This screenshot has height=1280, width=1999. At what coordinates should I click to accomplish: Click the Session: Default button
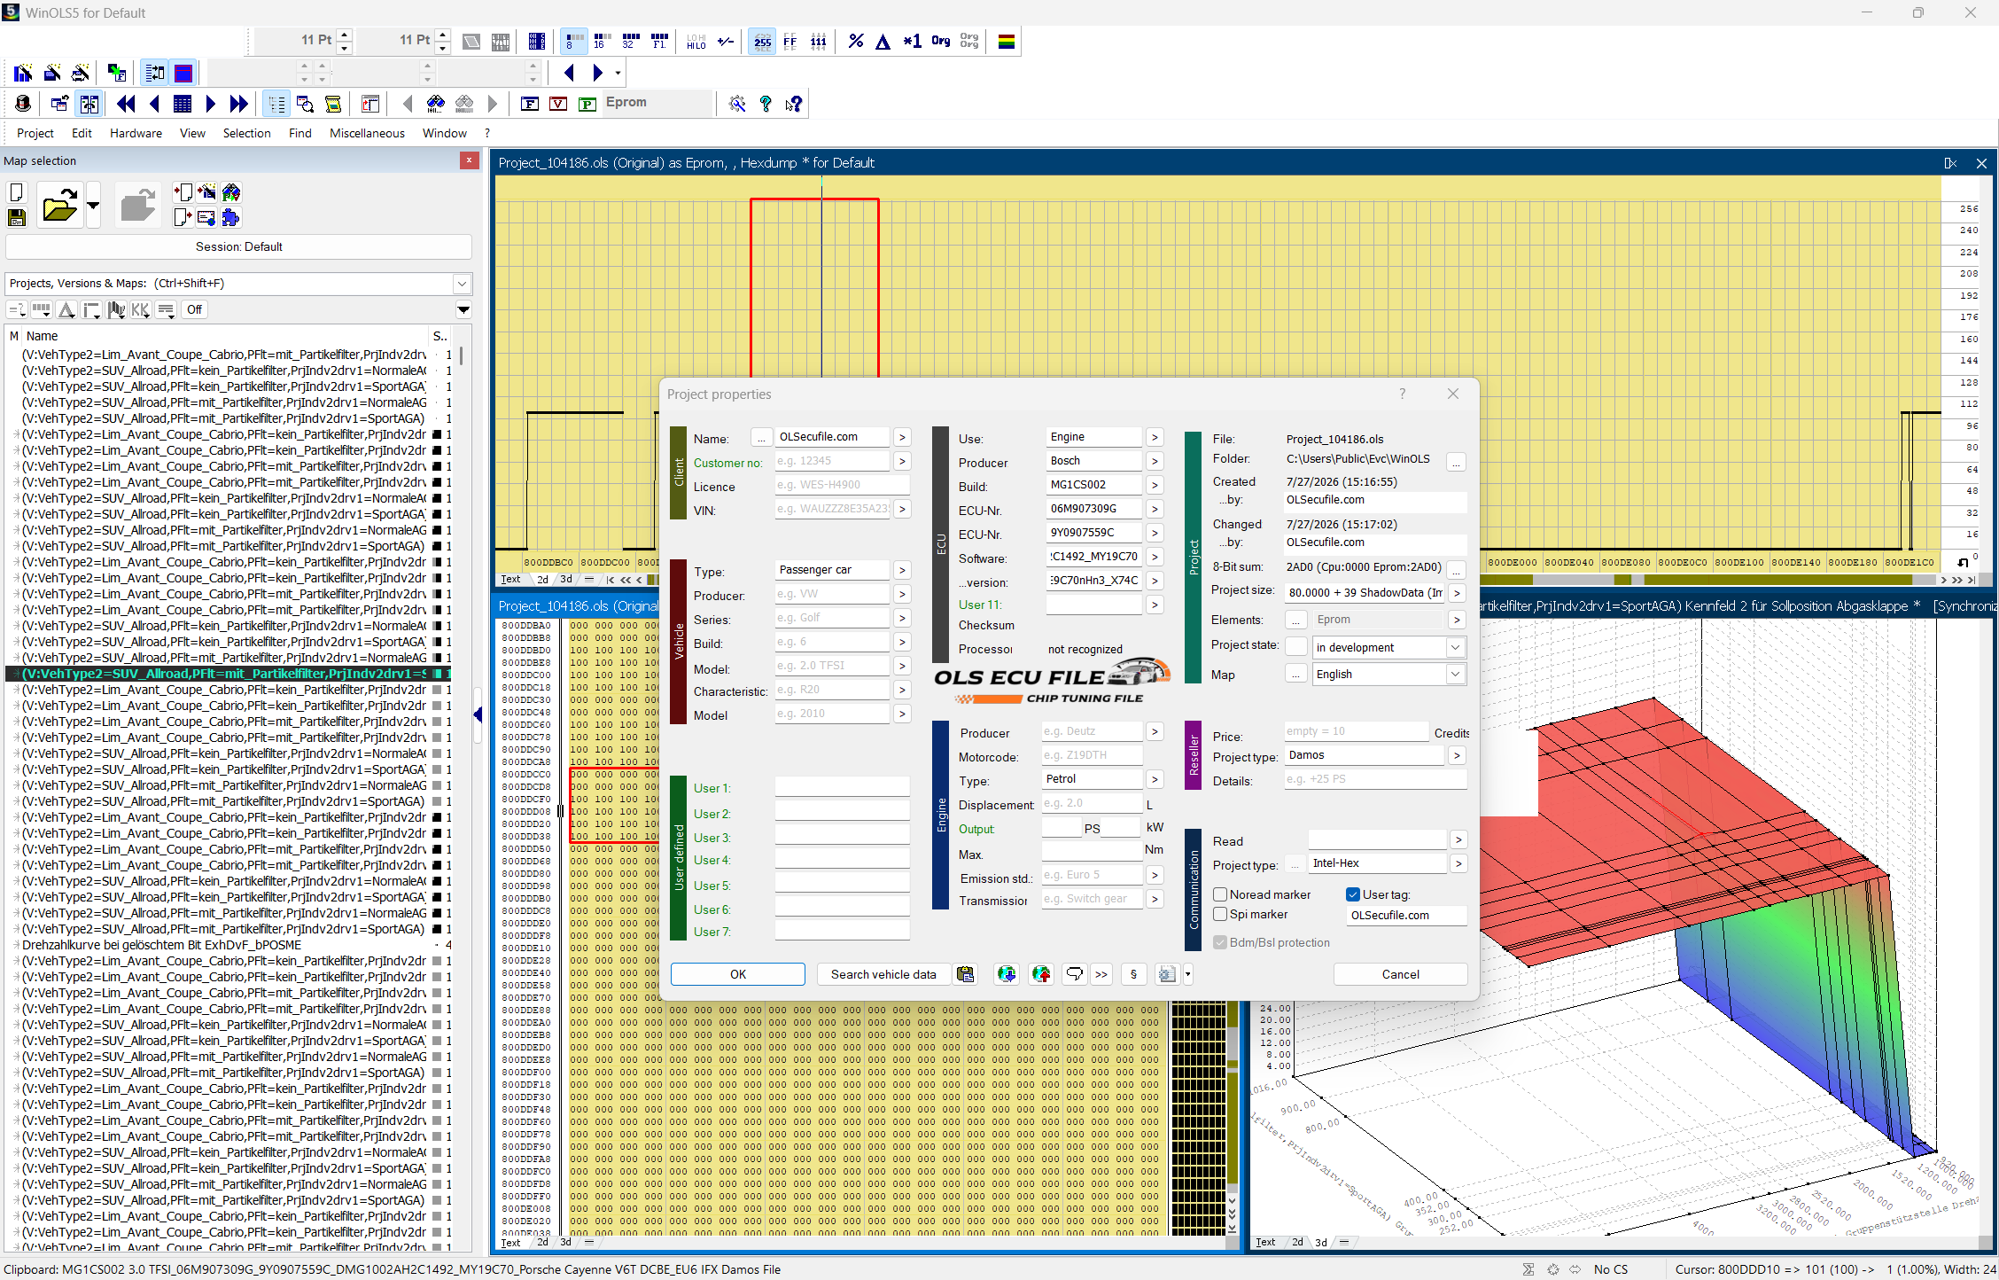coord(238,246)
